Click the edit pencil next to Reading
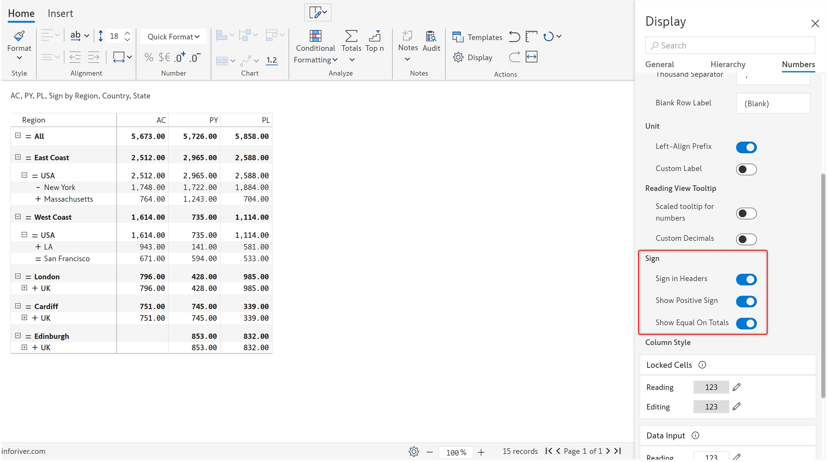Viewport: 827px width, 462px height. point(737,387)
